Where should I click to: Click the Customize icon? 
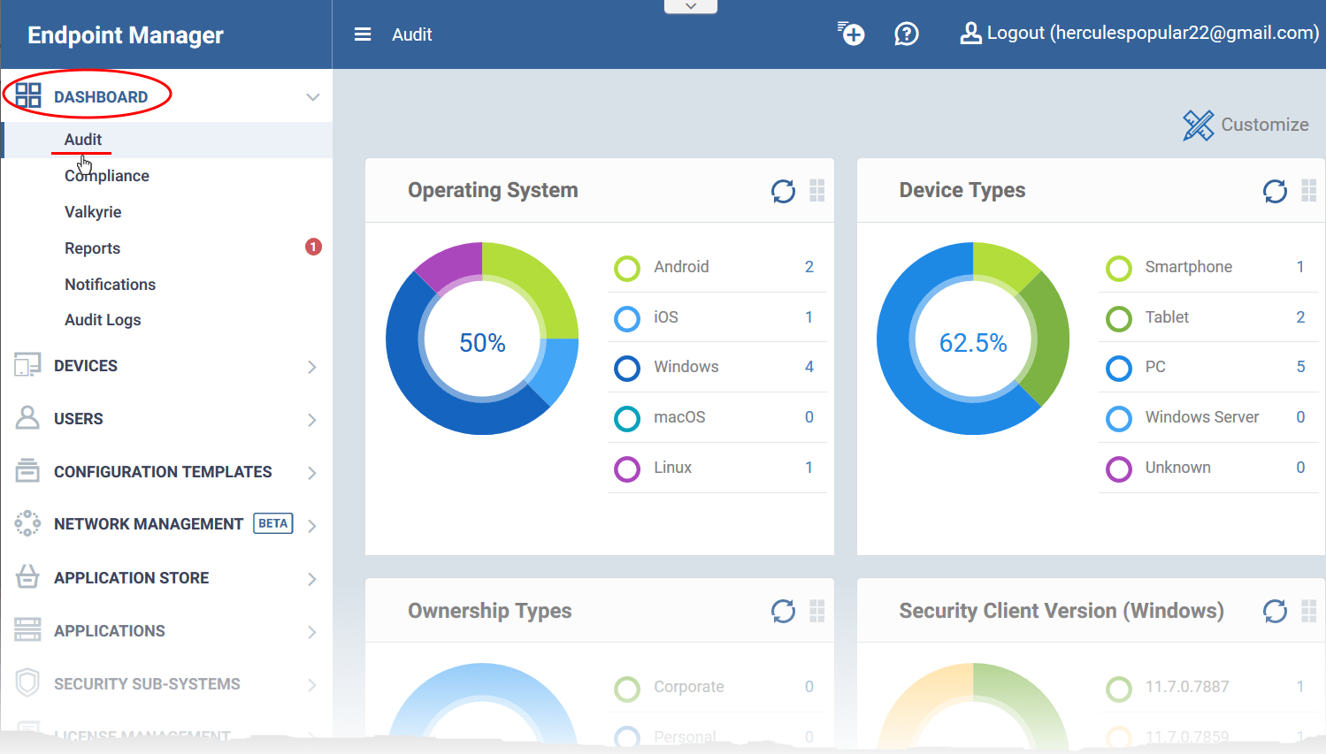[1198, 125]
